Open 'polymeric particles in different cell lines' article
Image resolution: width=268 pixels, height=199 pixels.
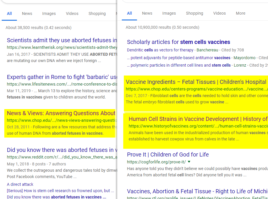[x=170, y=65]
